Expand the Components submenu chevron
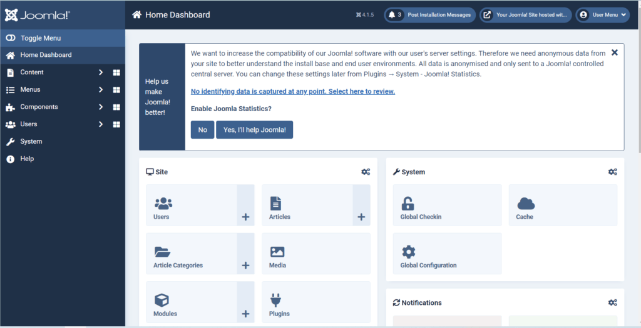This screenshot has height=328, width=641. 101,107
